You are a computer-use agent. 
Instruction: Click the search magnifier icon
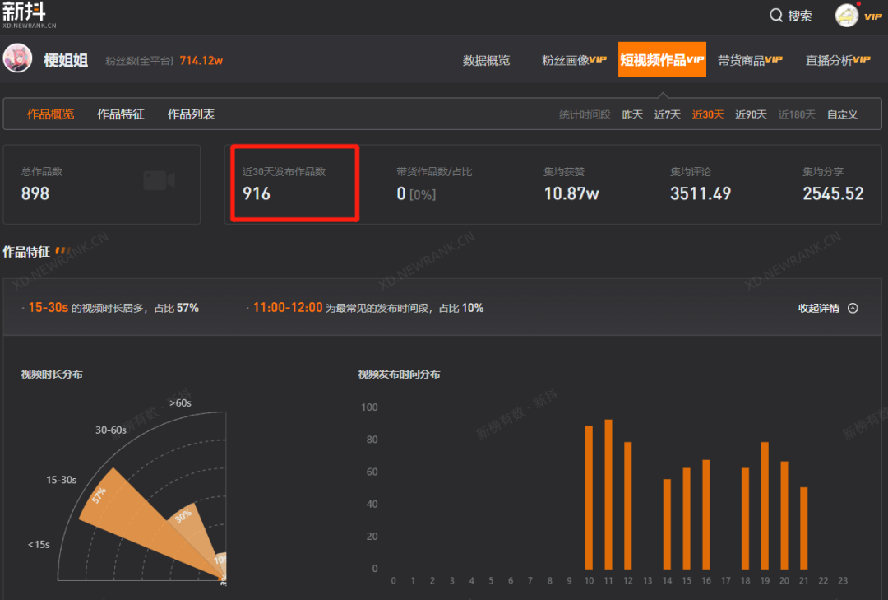click(x=776, y=16)
